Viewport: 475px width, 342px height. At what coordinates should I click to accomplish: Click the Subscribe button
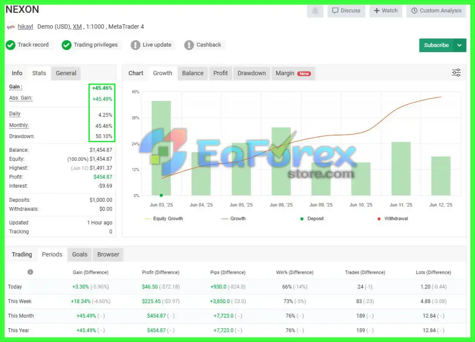coord(436,45)
